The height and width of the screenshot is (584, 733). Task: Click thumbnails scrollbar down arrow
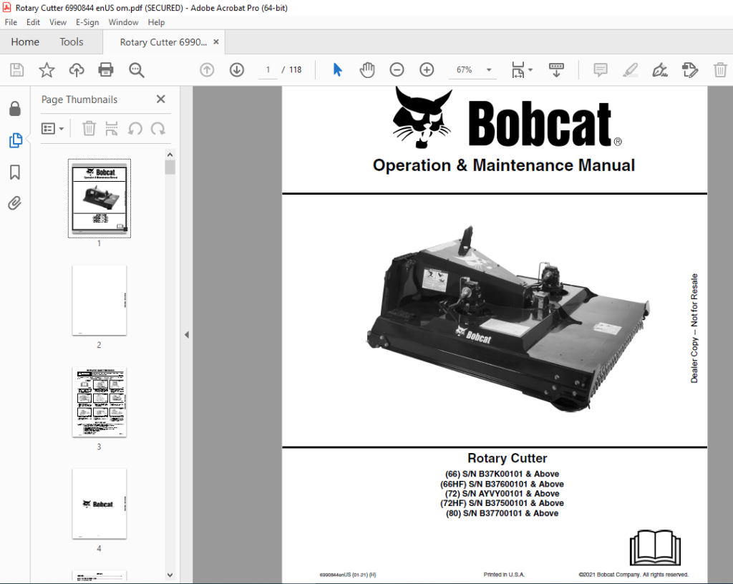click(x=170, y=575)
